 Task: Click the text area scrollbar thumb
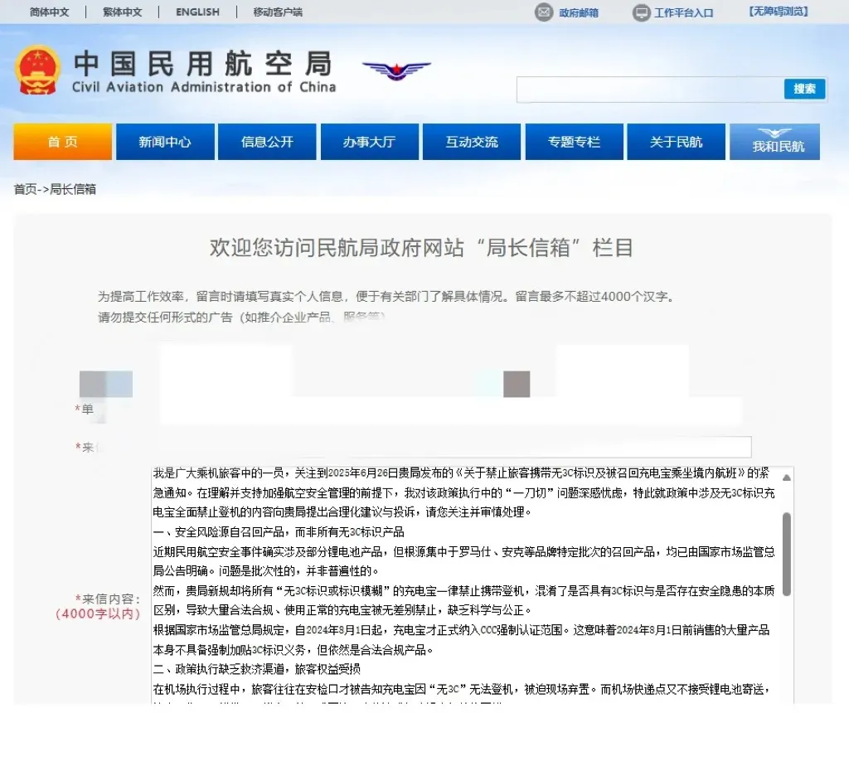(x=787, y=554)
